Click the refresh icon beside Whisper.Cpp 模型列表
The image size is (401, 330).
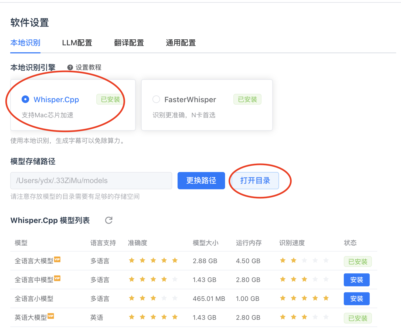click(x=109, y=220)
